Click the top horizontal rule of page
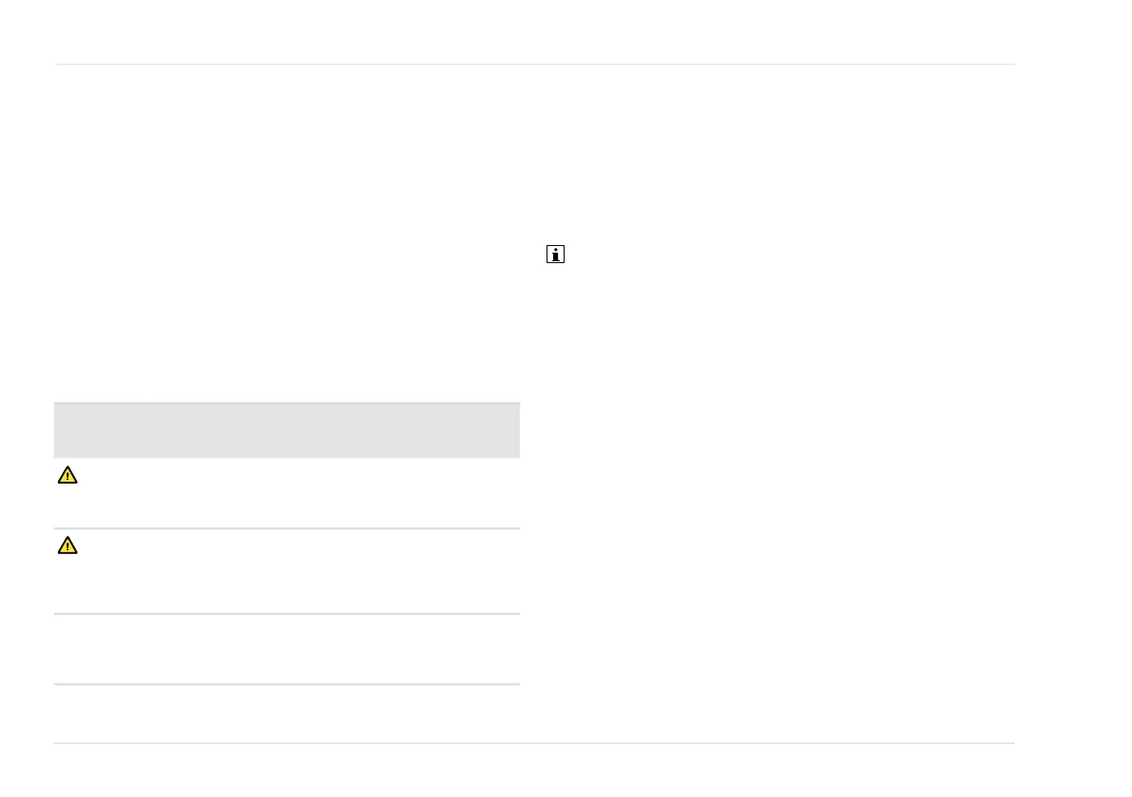 click(x=535, y=65)
